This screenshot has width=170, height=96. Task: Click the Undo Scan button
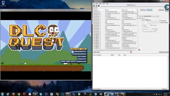click(161, 10)
